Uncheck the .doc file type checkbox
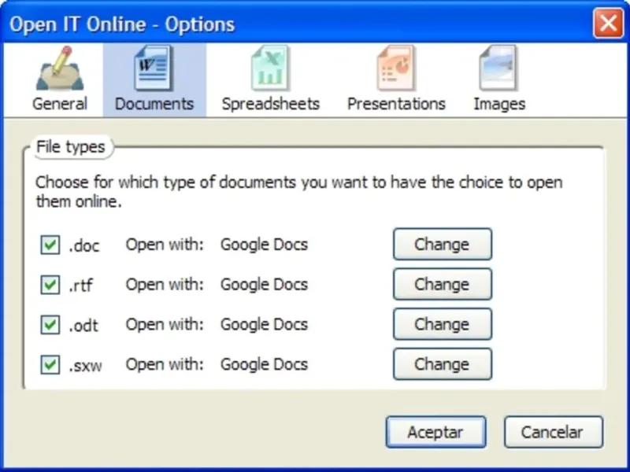Viewport: 630px width, 472px height. 50,245
